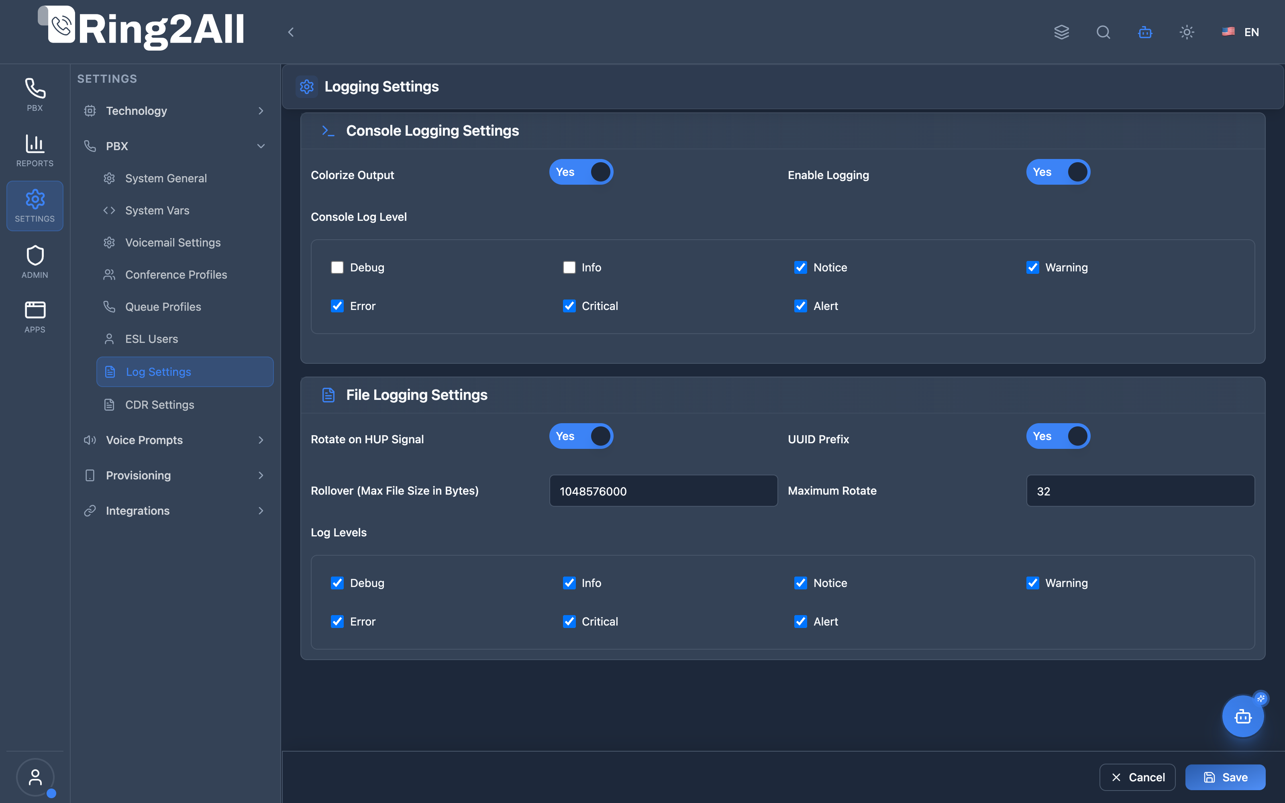The height and width of the screenshot is (803, 1285).
Task: Collapse sidebar with back chevron
Action: pyautogui.click(x=291, y=32)
